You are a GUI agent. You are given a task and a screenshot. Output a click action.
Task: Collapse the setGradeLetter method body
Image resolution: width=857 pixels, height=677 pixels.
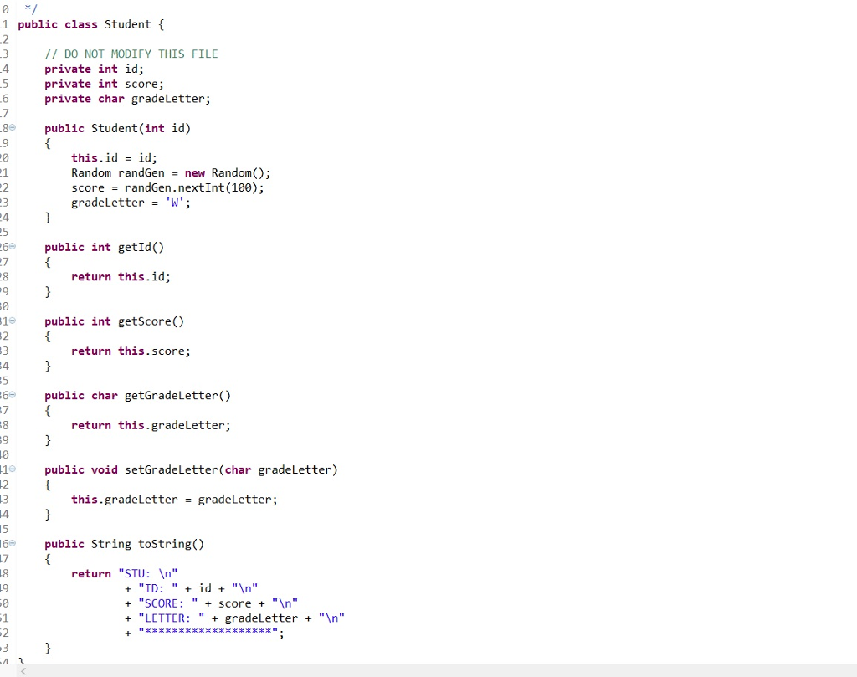12,469
